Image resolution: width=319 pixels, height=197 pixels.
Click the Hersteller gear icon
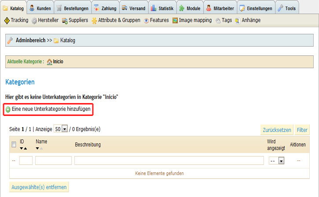coord(34,21)
